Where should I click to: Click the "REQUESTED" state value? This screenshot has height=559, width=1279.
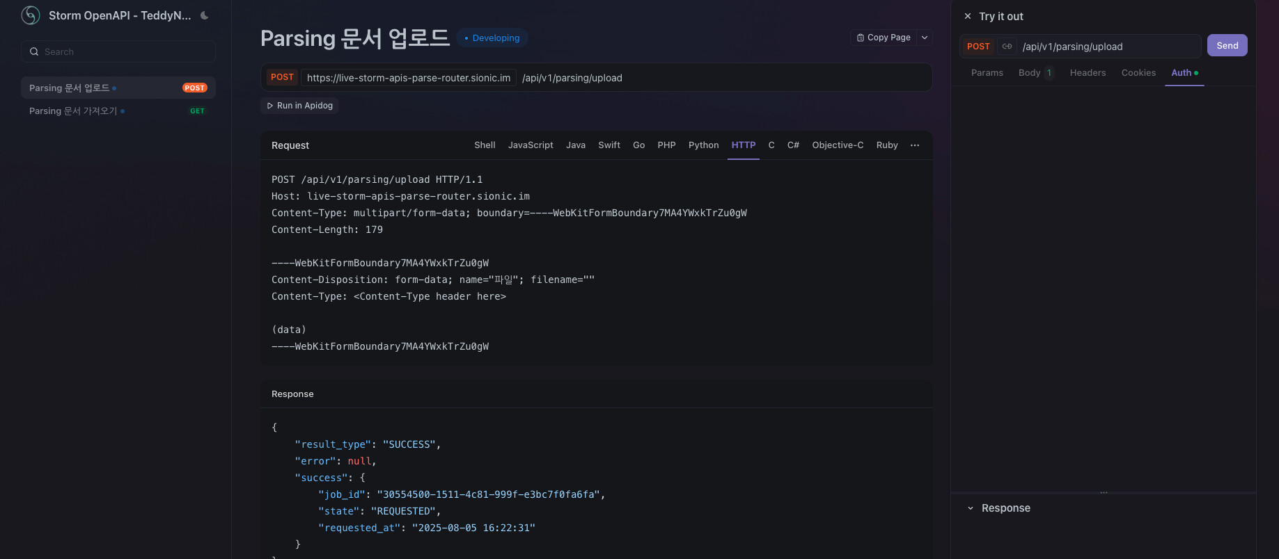[403, 511]
